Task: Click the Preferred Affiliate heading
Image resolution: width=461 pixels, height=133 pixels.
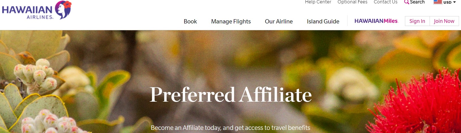Action: [x=231, y=95]
